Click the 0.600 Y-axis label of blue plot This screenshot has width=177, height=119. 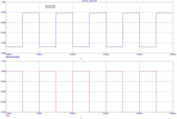coord(3,12)
